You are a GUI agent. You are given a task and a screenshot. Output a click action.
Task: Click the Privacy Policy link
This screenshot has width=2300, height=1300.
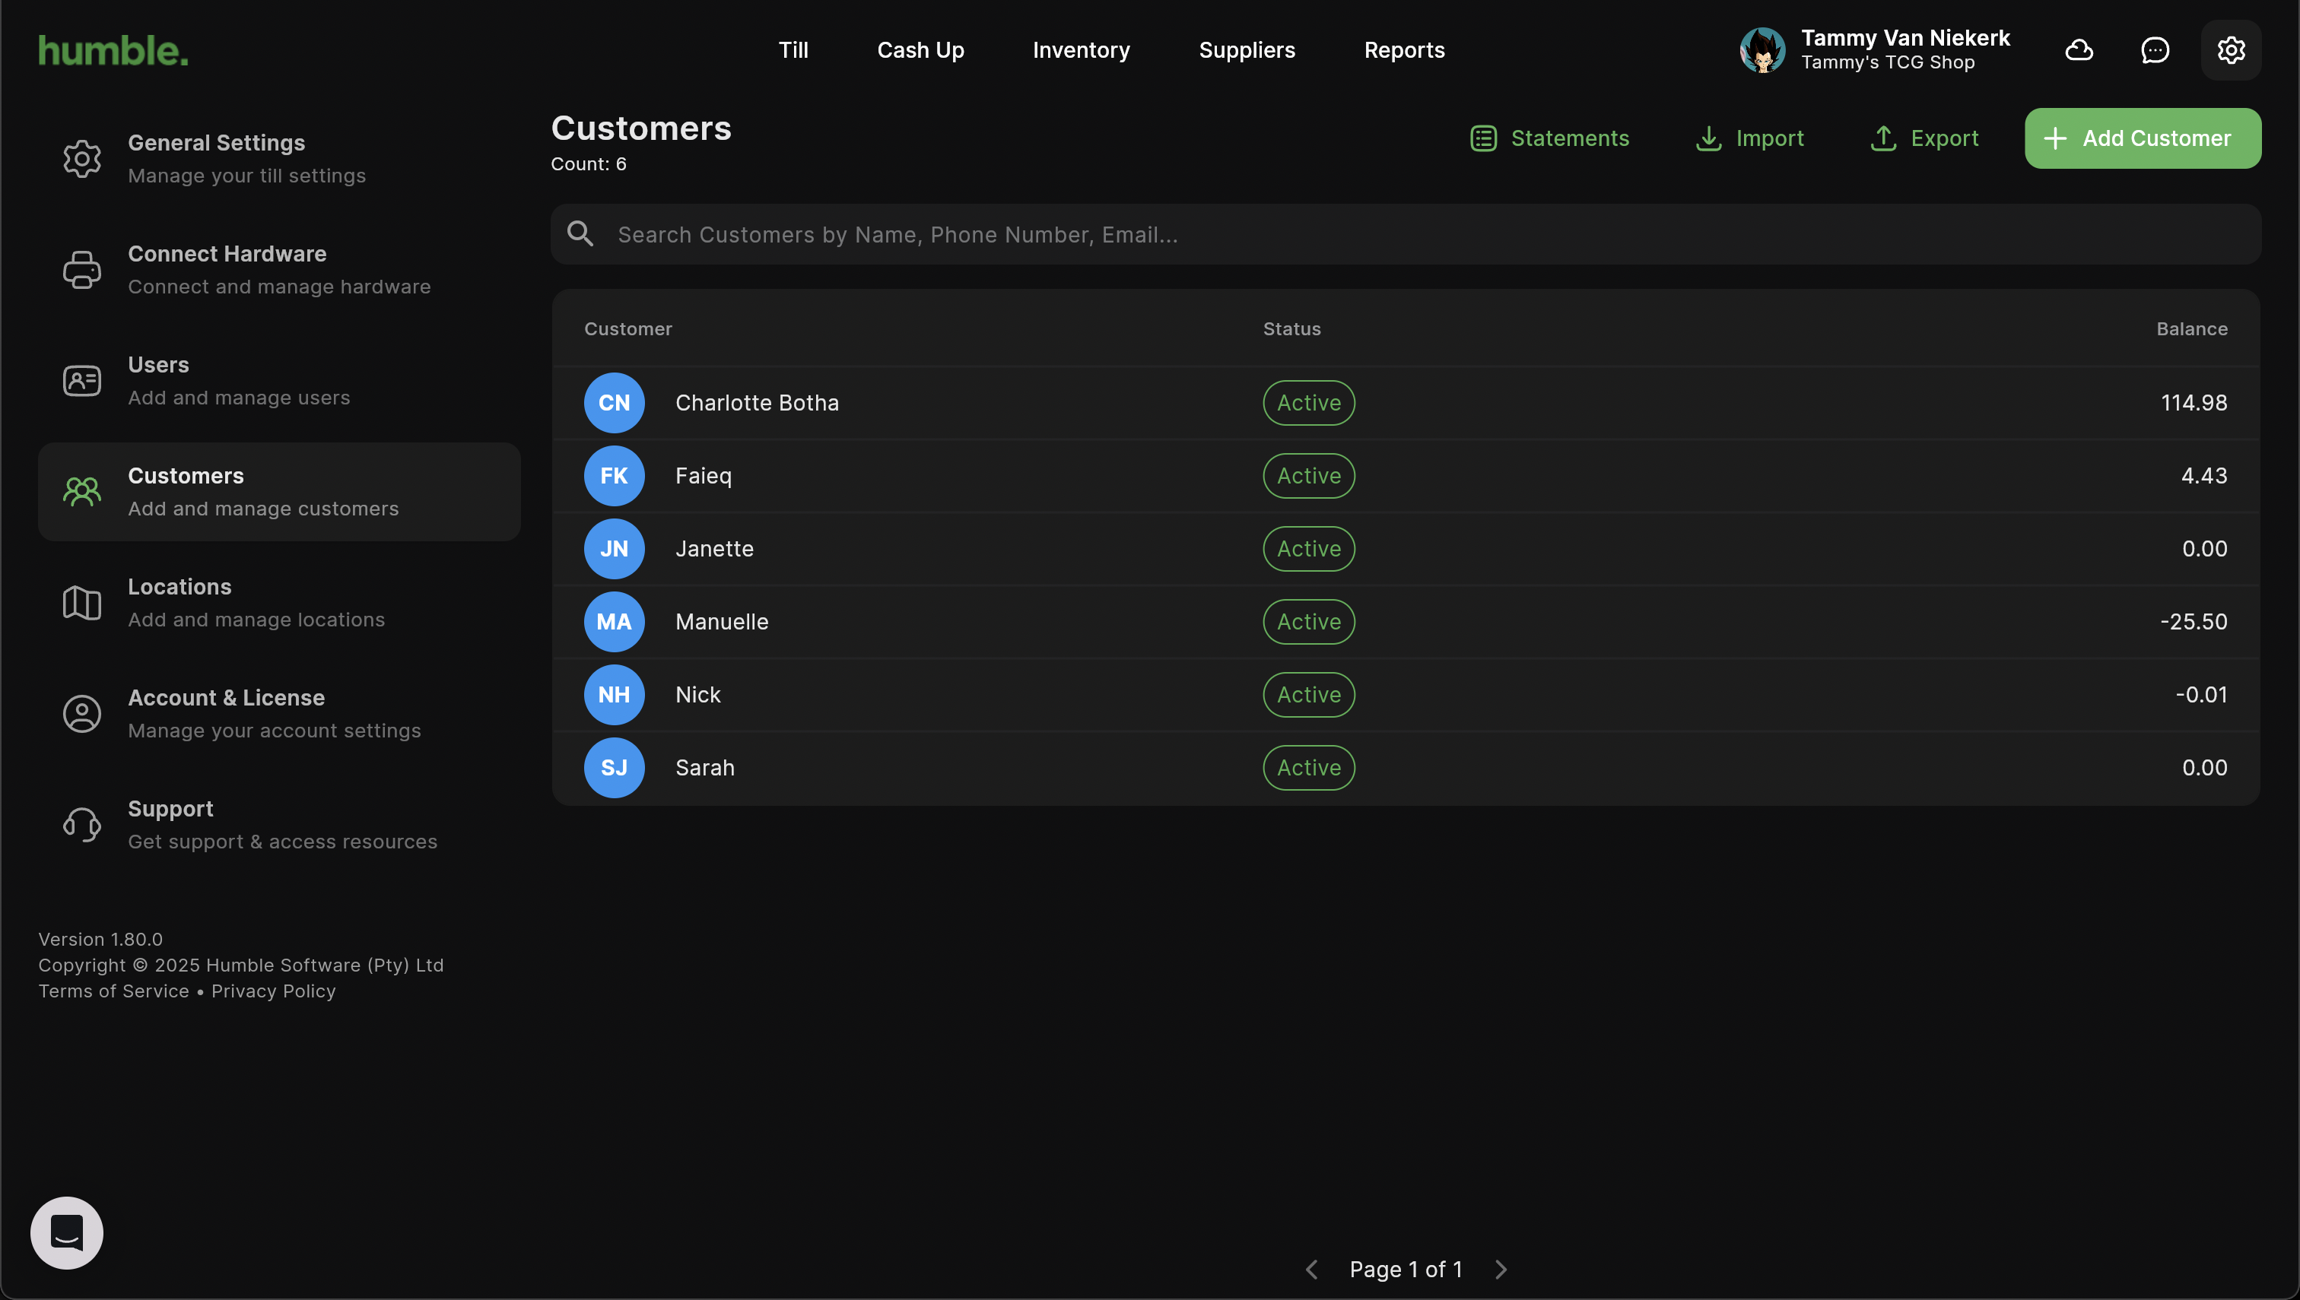(273, 991)
